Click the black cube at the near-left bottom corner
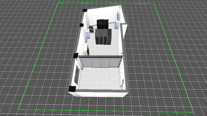 [72, 89]
